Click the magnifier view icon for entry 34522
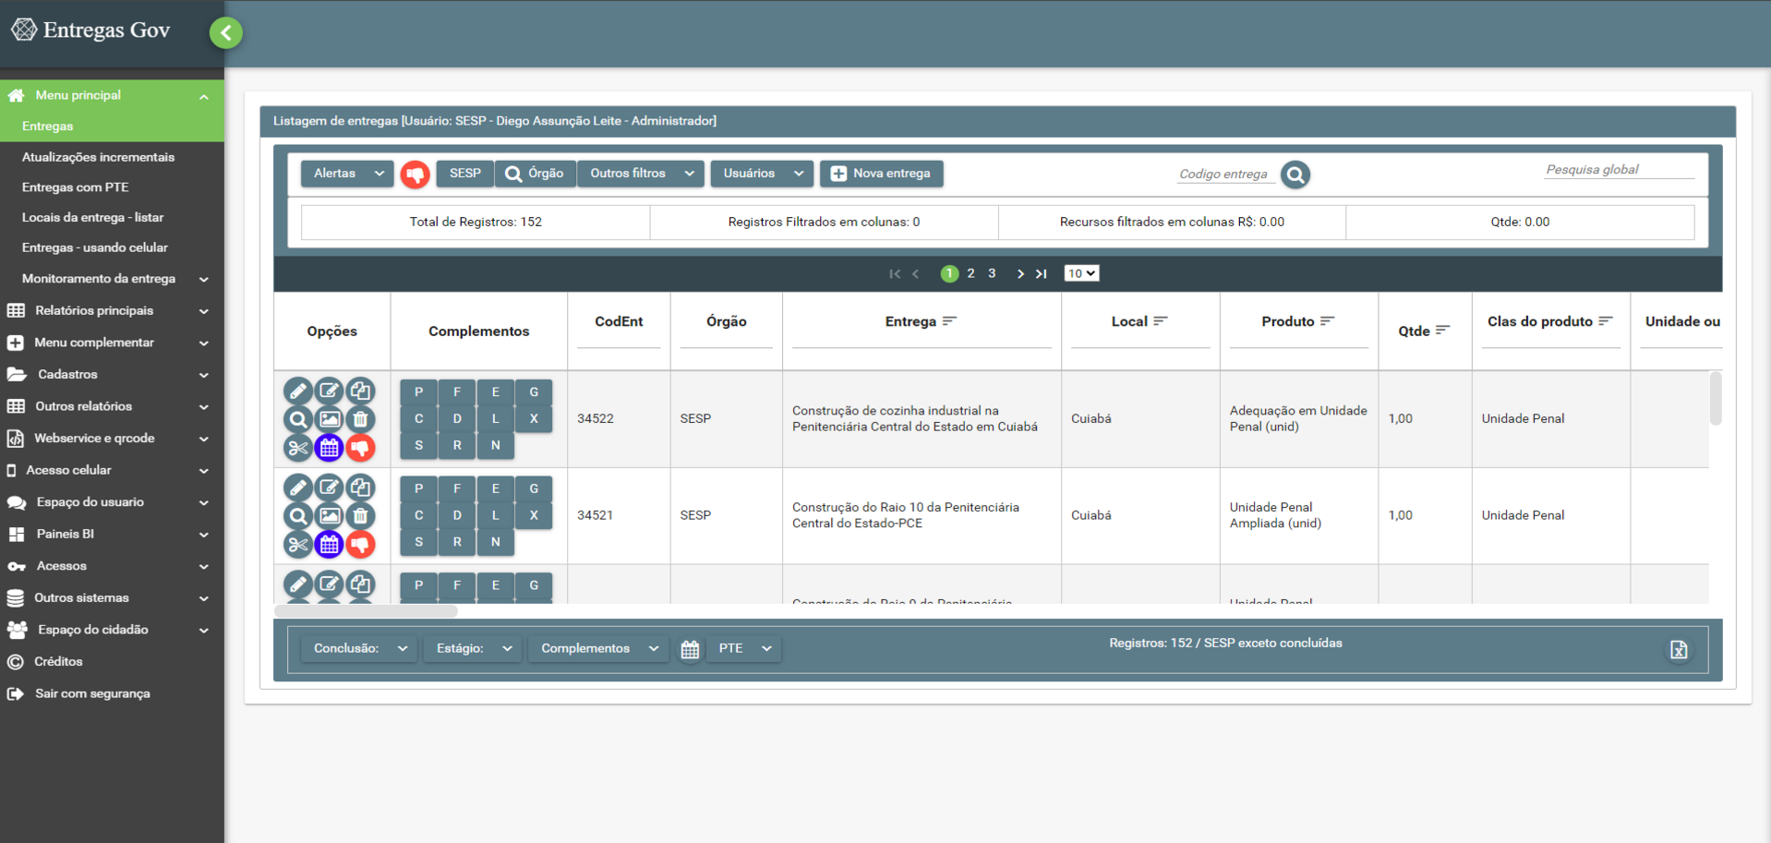 pyautogui.click(x=297, y=419)
